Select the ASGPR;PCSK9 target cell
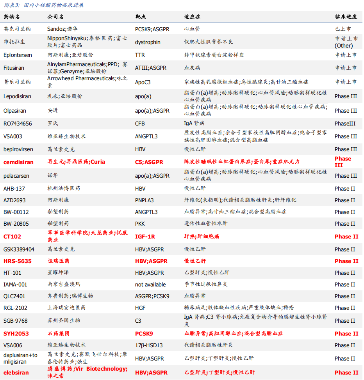The image size is (364, 380). point(152,296)
